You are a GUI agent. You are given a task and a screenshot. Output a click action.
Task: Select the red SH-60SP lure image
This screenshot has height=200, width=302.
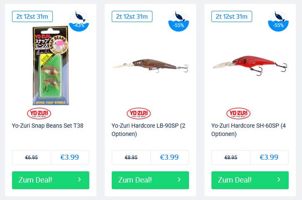pos(250,65)
